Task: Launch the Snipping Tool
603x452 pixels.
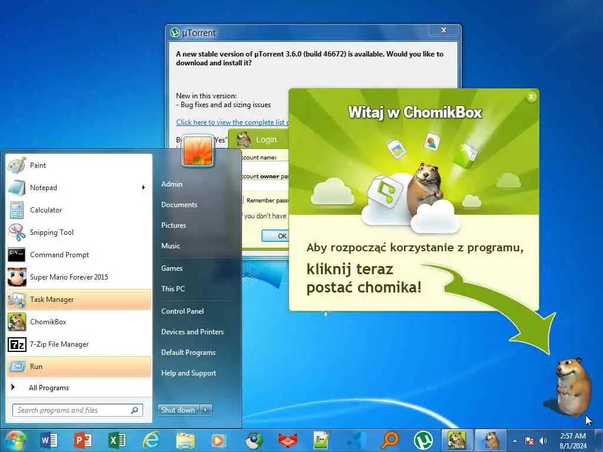Action: [x=79, y=232]
